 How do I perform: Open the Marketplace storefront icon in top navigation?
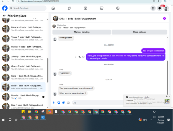(102, 8)
